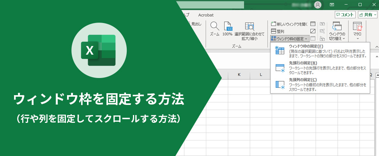Open Switch Windows (ウィンドウの切り替え) dropdown

(x=337, y=31)
